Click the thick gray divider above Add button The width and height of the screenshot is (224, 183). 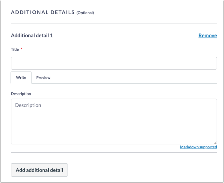[114, 153]
